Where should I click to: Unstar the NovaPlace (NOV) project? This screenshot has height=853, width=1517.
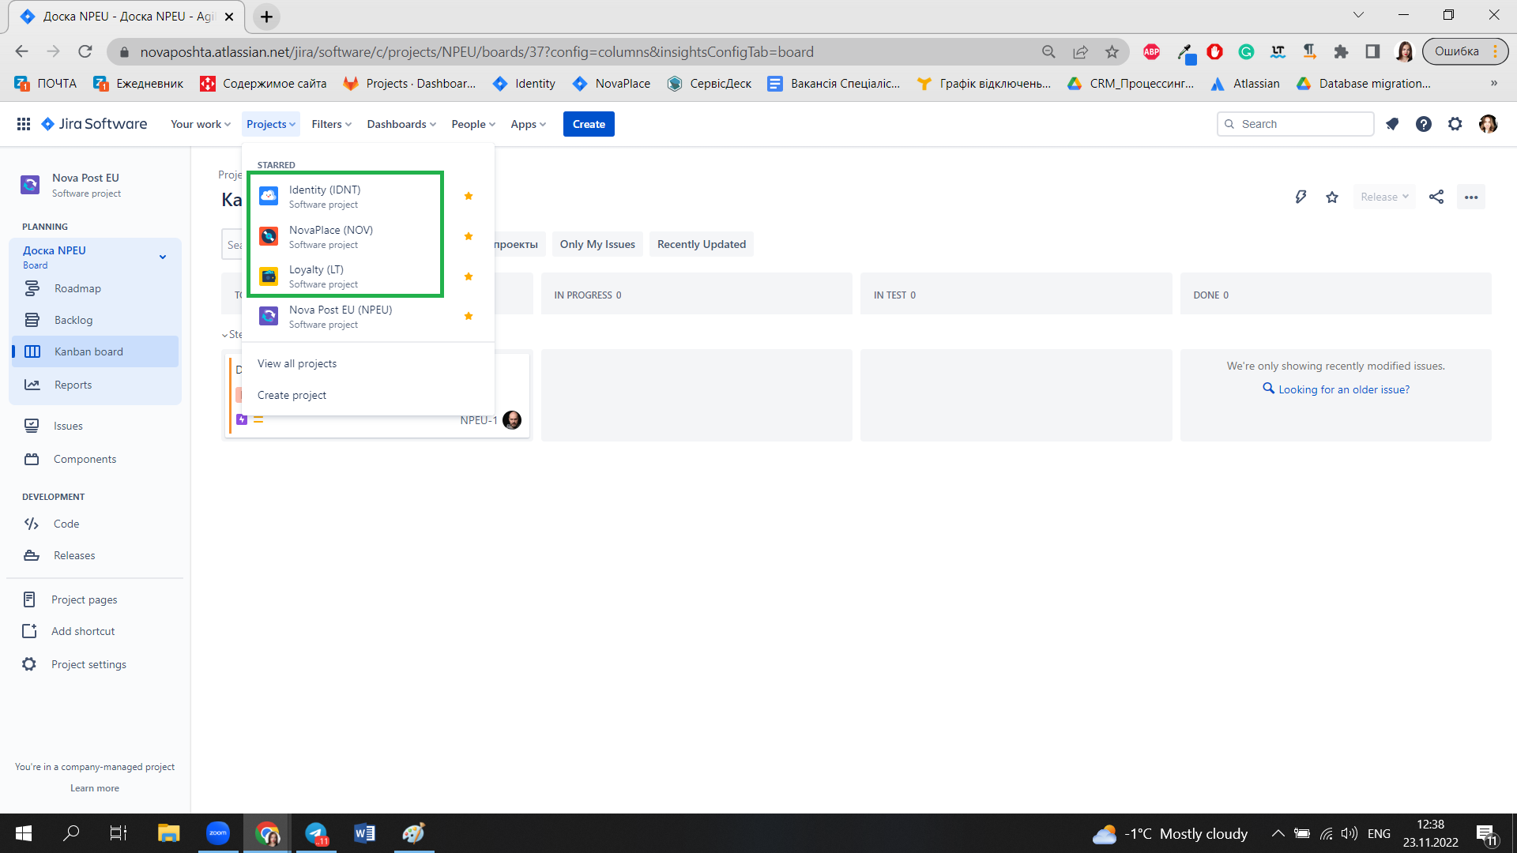pos(468,236)
